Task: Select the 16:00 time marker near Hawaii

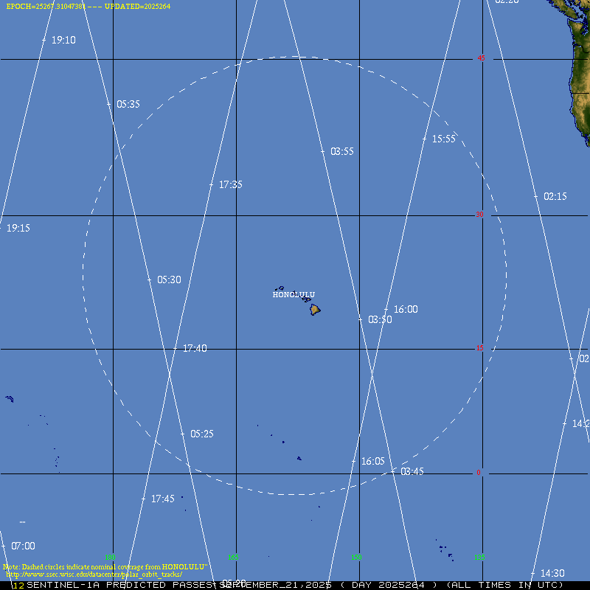Action: 405,310
